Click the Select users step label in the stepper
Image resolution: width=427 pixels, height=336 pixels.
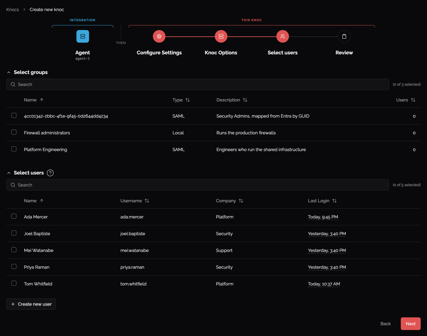pos(283,53)
